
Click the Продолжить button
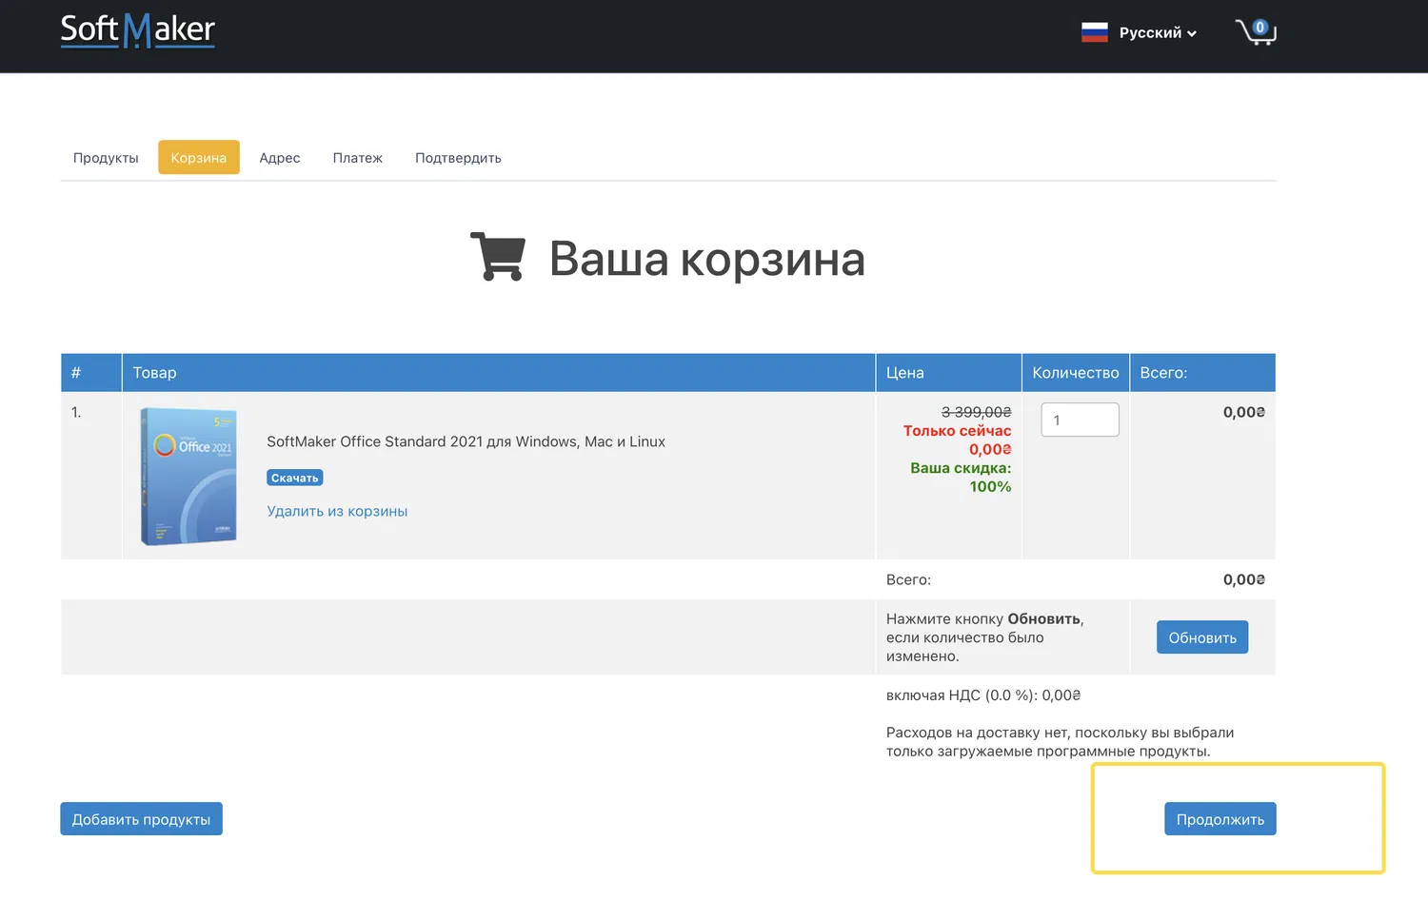point(1220,819)
